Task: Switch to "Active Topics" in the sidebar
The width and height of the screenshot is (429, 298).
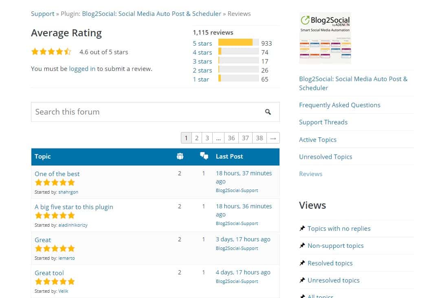Action: pos(318,139)
